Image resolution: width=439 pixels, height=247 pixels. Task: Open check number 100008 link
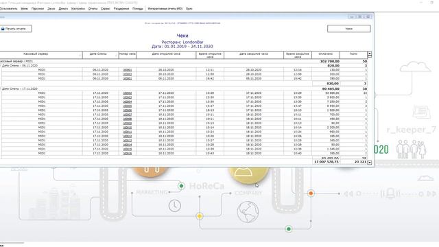128,119
